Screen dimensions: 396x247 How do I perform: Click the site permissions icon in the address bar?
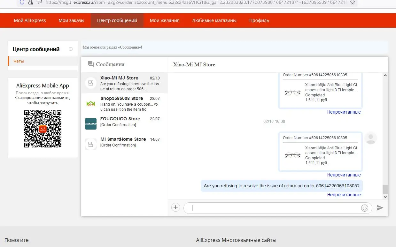click(x=40, y=2)
